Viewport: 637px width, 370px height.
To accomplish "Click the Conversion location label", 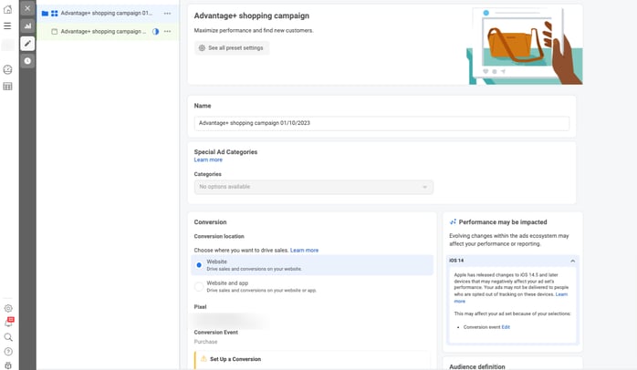I will coord(219,236).
